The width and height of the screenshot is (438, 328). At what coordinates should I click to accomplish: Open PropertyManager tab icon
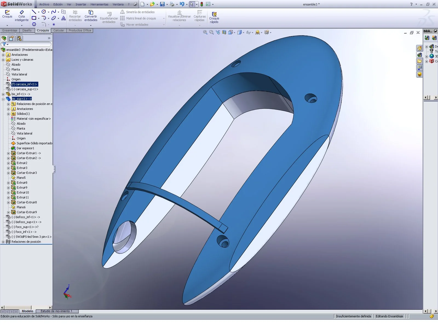[x=11, y=38]
